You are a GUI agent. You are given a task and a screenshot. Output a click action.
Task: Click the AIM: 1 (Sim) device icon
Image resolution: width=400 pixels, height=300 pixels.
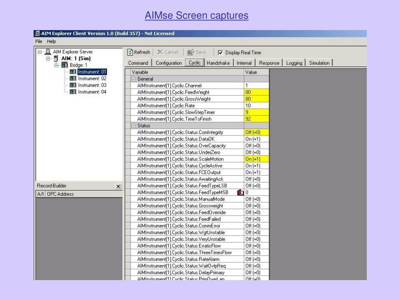pos(55,59)
